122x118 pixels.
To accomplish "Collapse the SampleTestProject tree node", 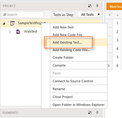I will (4, 24).
